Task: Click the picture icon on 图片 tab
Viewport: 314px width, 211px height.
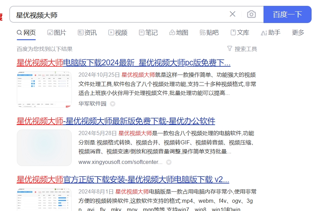Action: point(50,32)
